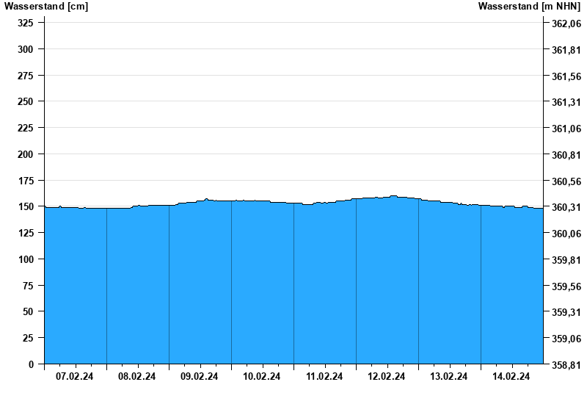This screenshot has height=404, width=587.
Task: Click the 11.02.24 date label
Action: click(x=324, y=377)
